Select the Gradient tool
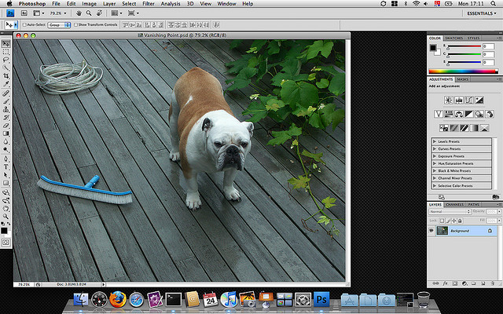Image resolution: width=503 pixels, height=314 pixels. click(6, 133)
